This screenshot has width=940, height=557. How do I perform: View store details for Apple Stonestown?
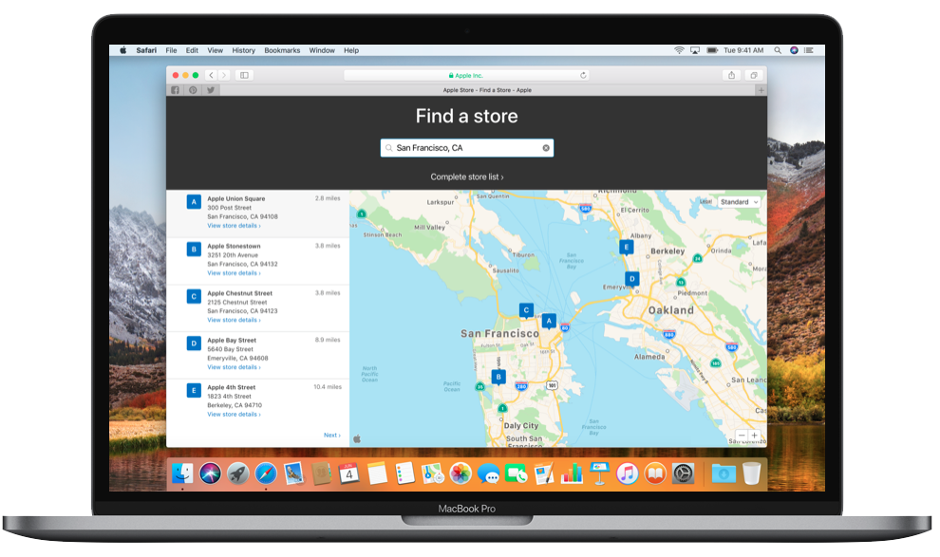pyautogui.click(x=234, y=273)
